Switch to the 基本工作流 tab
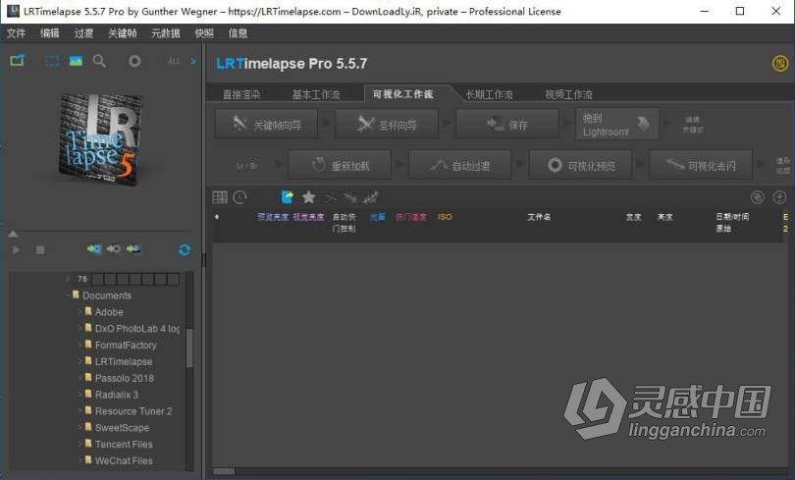This screenshot has height=480, width=795. 316,95
